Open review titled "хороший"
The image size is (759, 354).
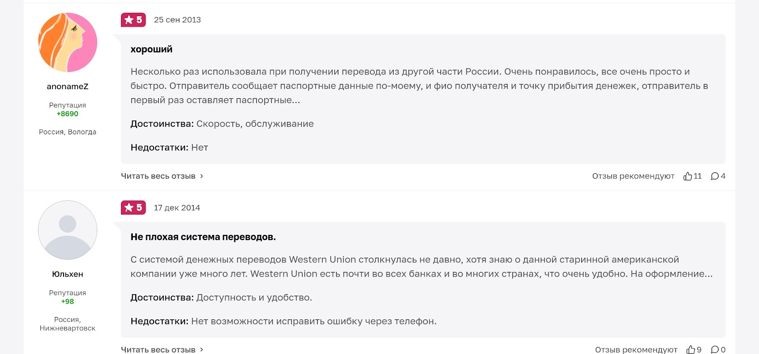click(x=151, y=49)
